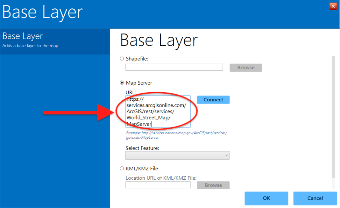This screenshot has width=340, height=208.
Task: Click the example URL text services.nationalmap.gov
Action: pyautogui.click(x=177, y=135)
